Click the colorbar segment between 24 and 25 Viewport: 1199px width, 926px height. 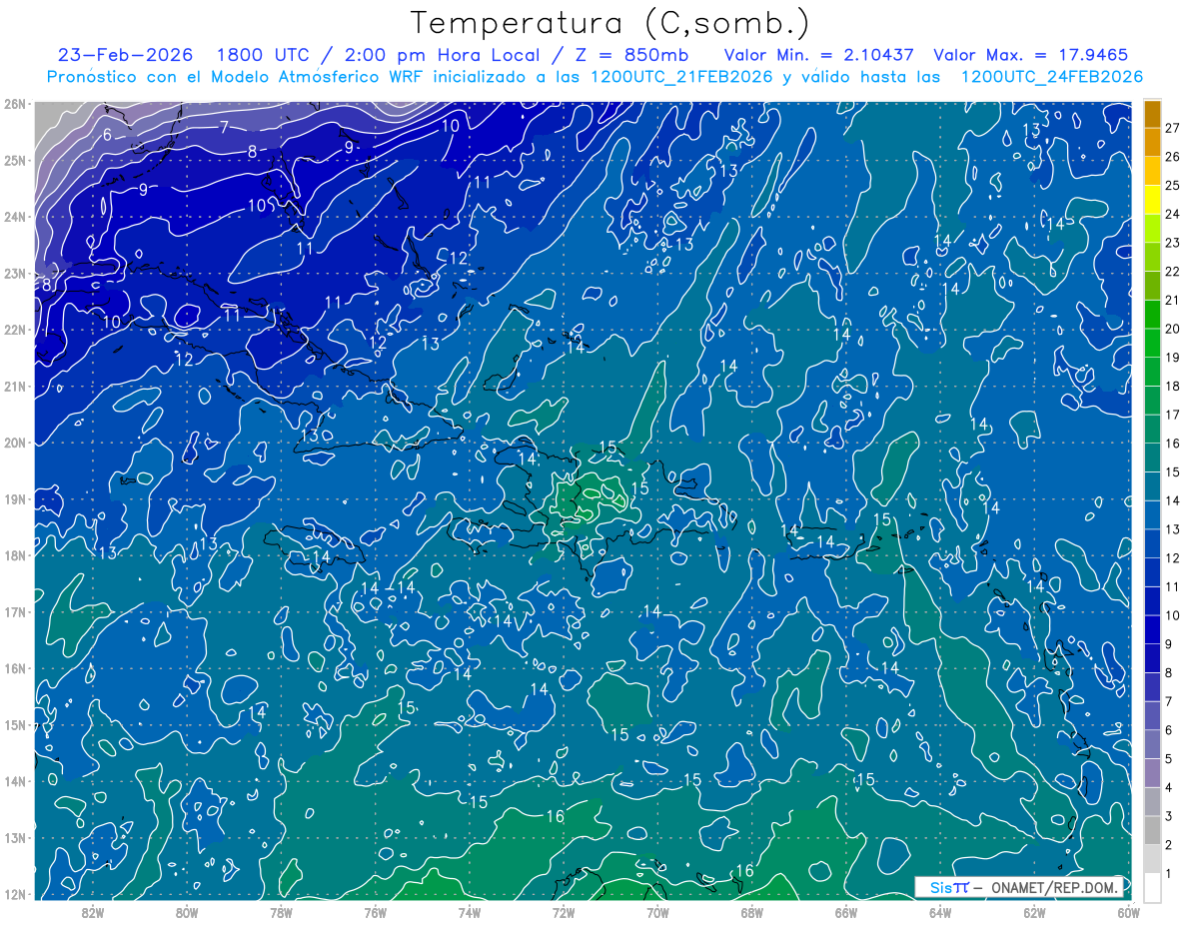1153,199
